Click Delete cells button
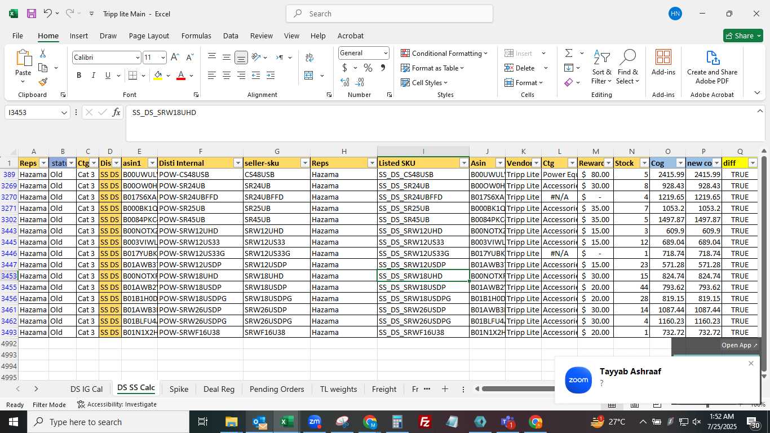Image resolution: width=770 pixels, height=433 pixels. pyautogui.click(x=519, y=68)
